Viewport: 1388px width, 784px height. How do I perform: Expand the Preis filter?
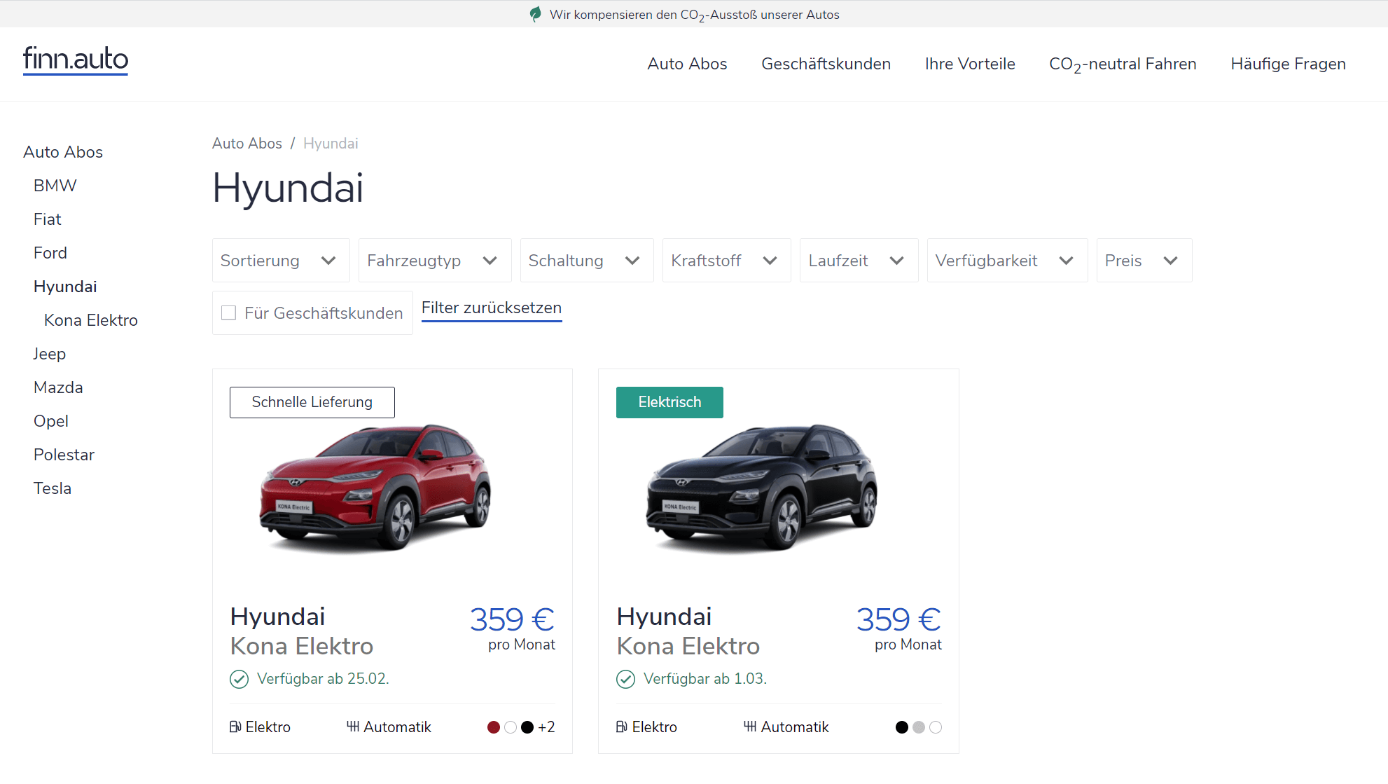[x=1144, y=261]
